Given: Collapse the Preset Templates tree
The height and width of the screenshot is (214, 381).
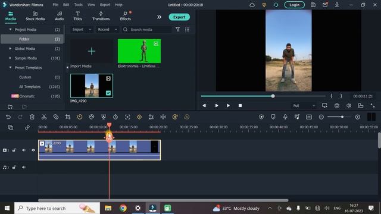Looking at the screenshot, I should (x=10, y=67).
